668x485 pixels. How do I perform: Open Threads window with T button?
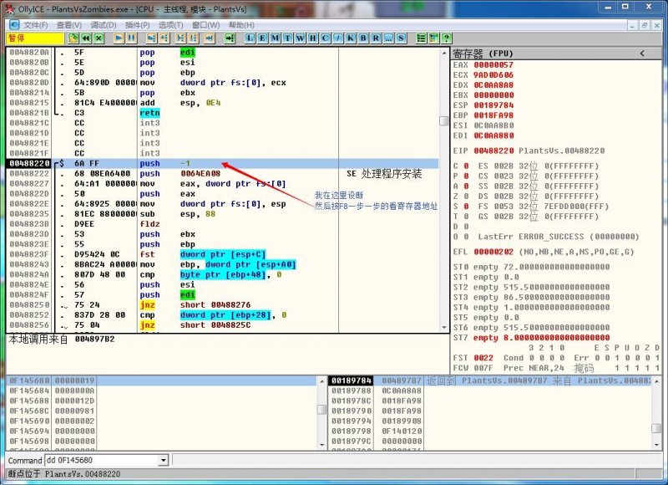click(287, 38)
